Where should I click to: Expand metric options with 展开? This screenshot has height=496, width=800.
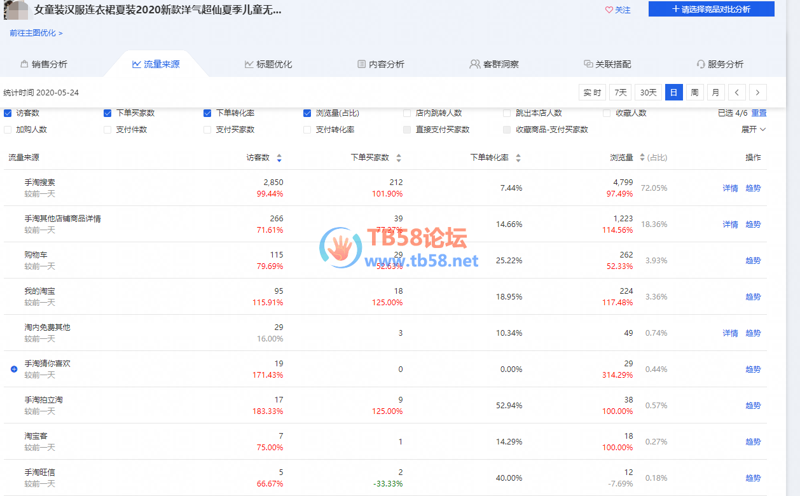click(753, 130)
